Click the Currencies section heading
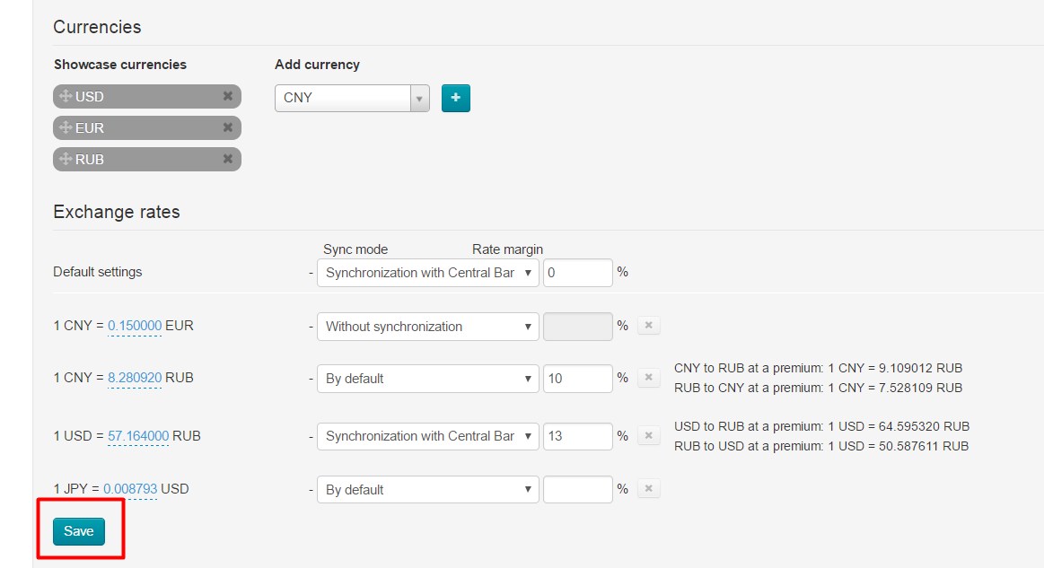 click(97, 27)
